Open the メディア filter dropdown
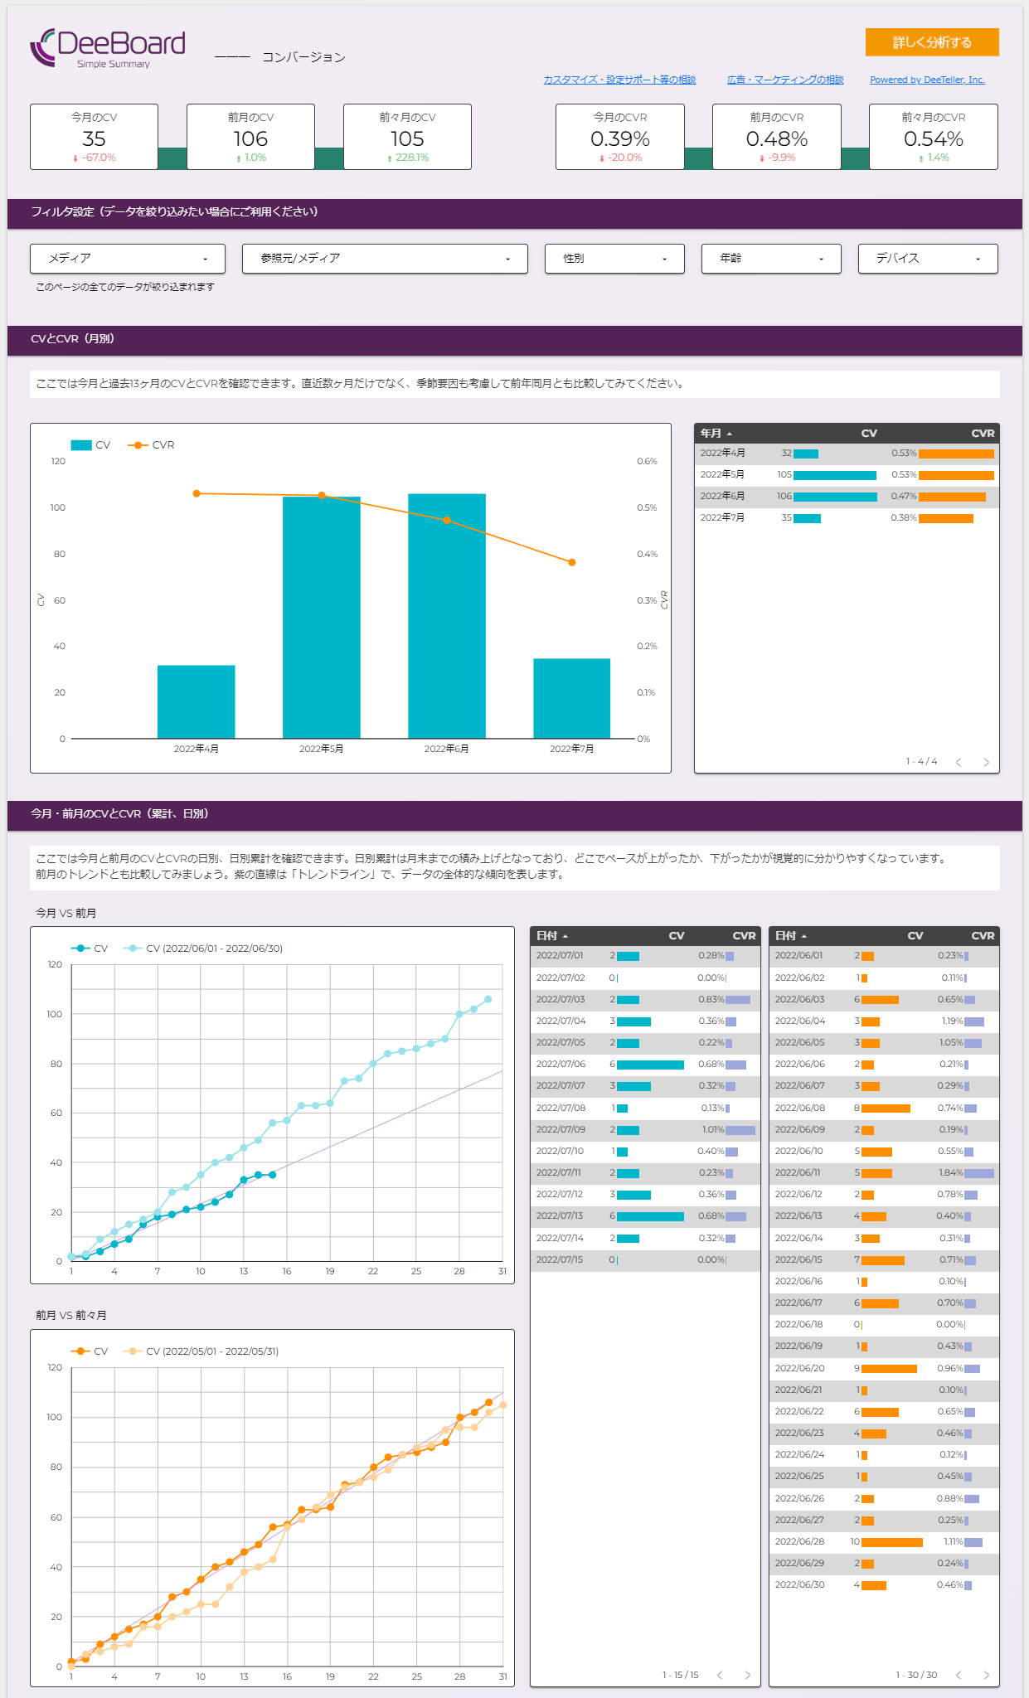 tap(128, 259)
